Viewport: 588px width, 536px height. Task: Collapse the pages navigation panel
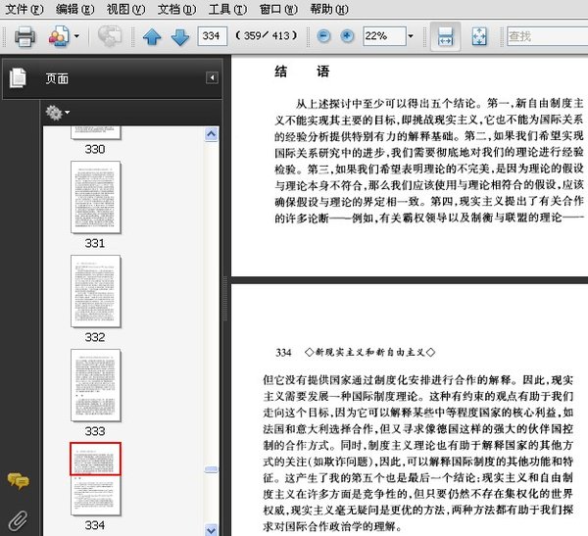point(212,77)
